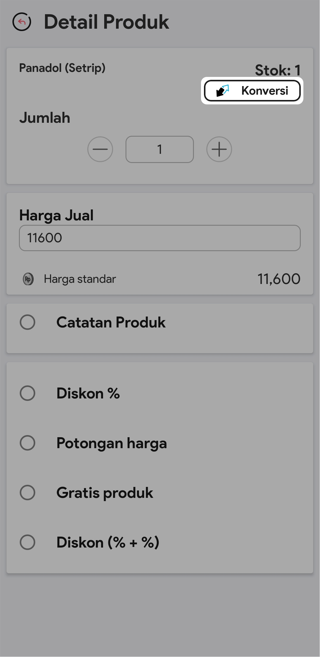Enable the Catatan Produk option

coord(28,322)
